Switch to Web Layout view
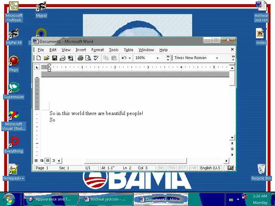 (x=42, y=160)
